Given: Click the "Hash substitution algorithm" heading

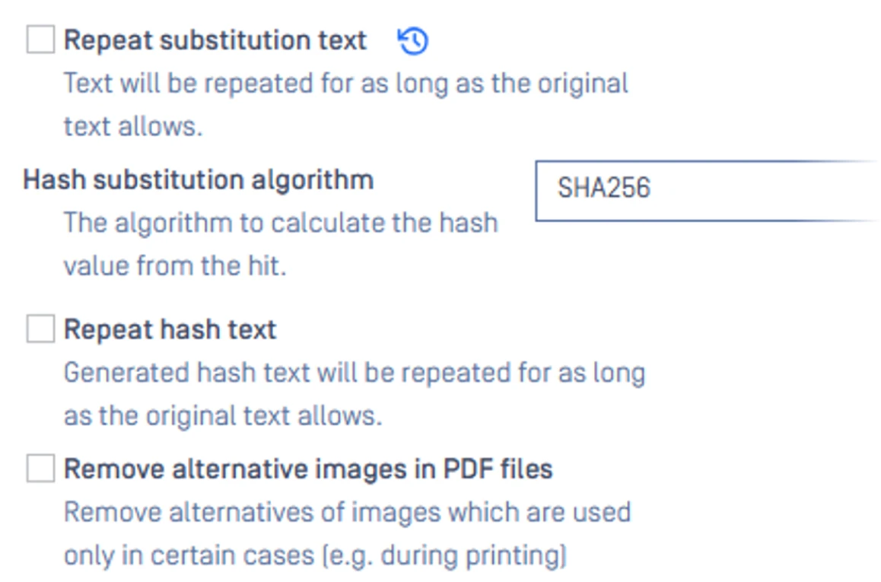Looking at the screenshot, I should (199, 180).
